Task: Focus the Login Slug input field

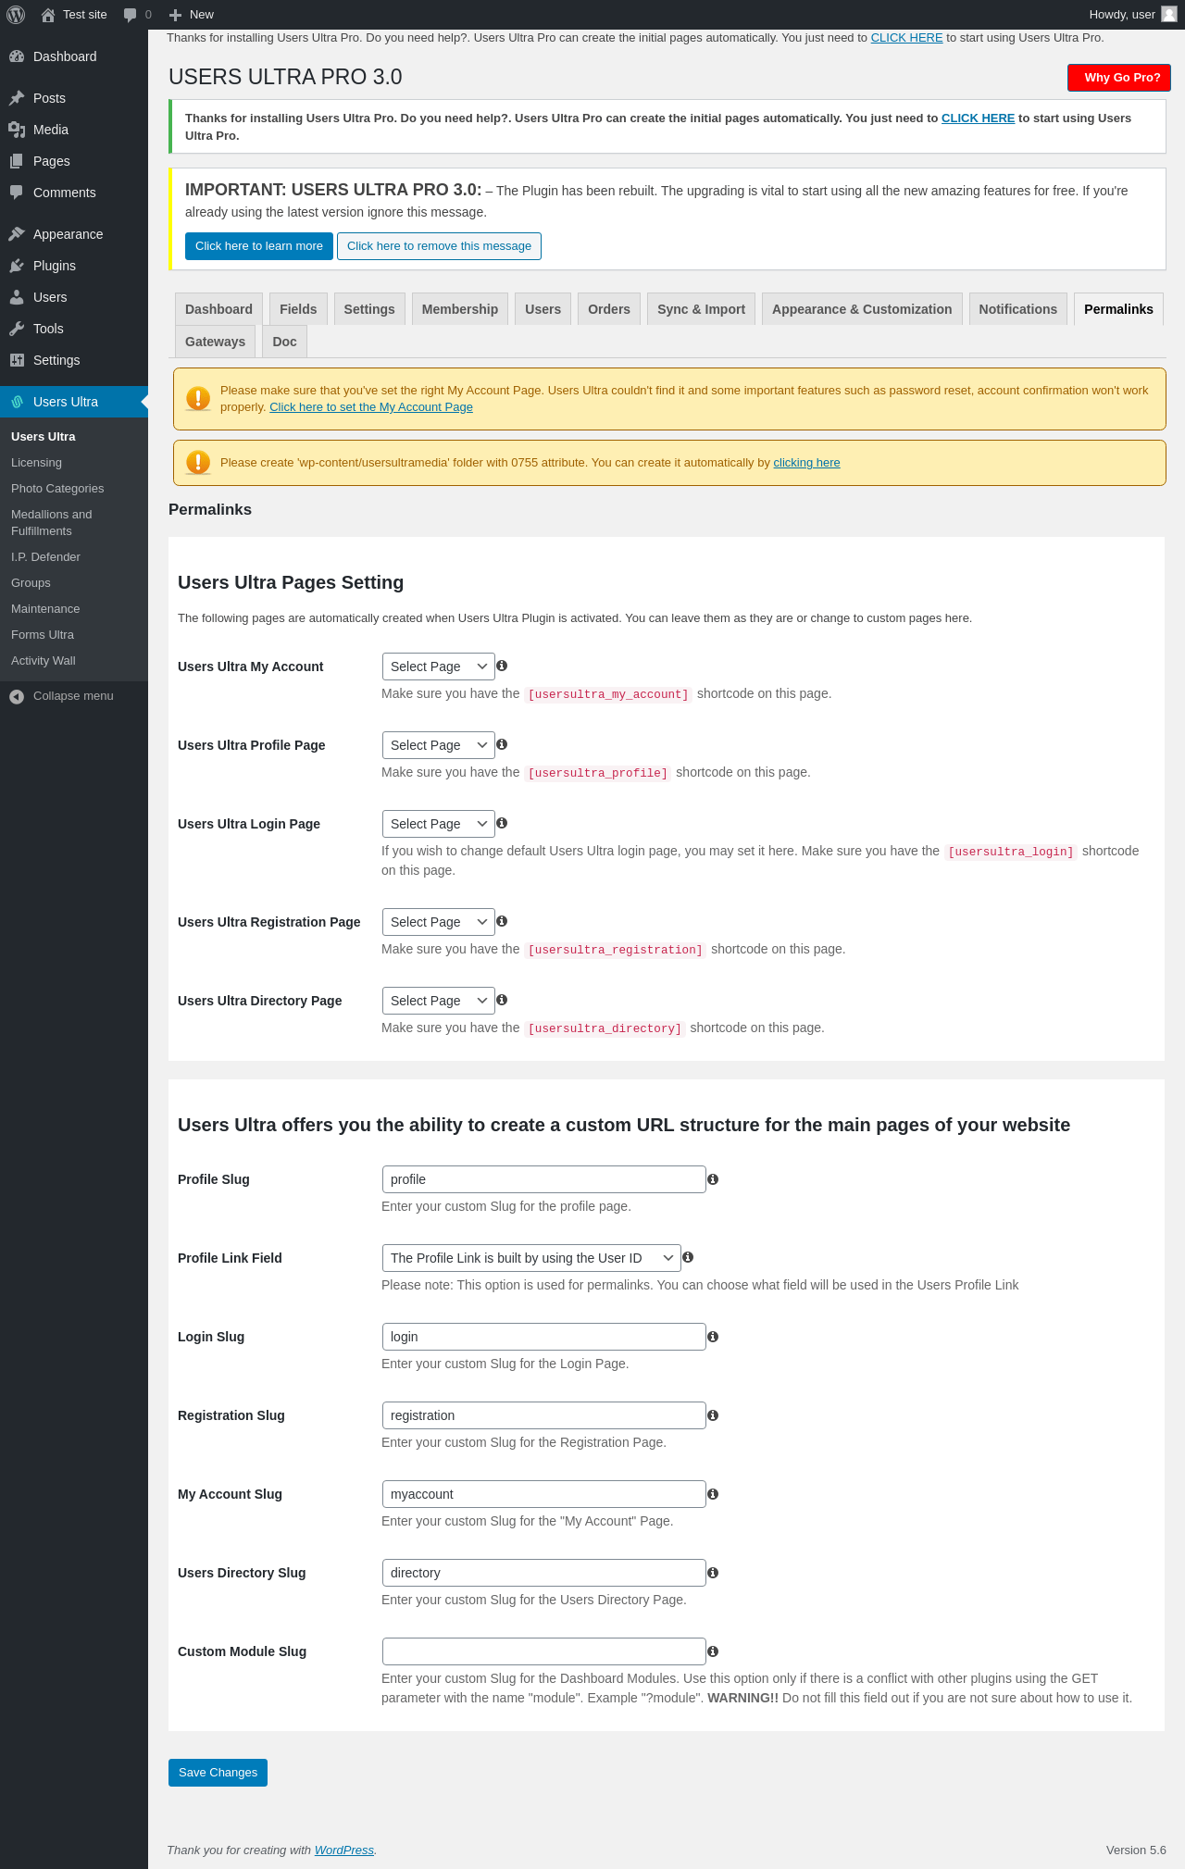Action: click(x=543, y=1337)
